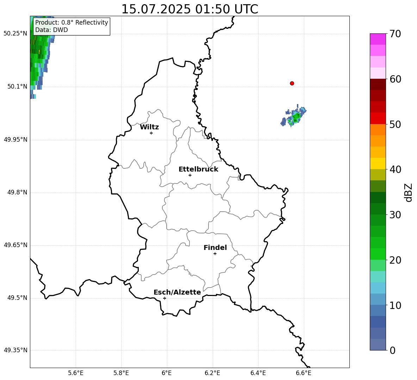Click the 5.6°E longitude label

click(x=76, y=373)
